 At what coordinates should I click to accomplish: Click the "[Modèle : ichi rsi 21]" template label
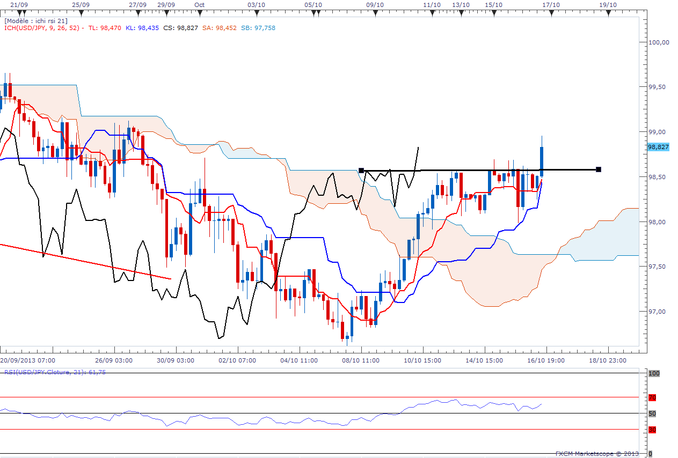pyautogui.click(x=36, y=20)
